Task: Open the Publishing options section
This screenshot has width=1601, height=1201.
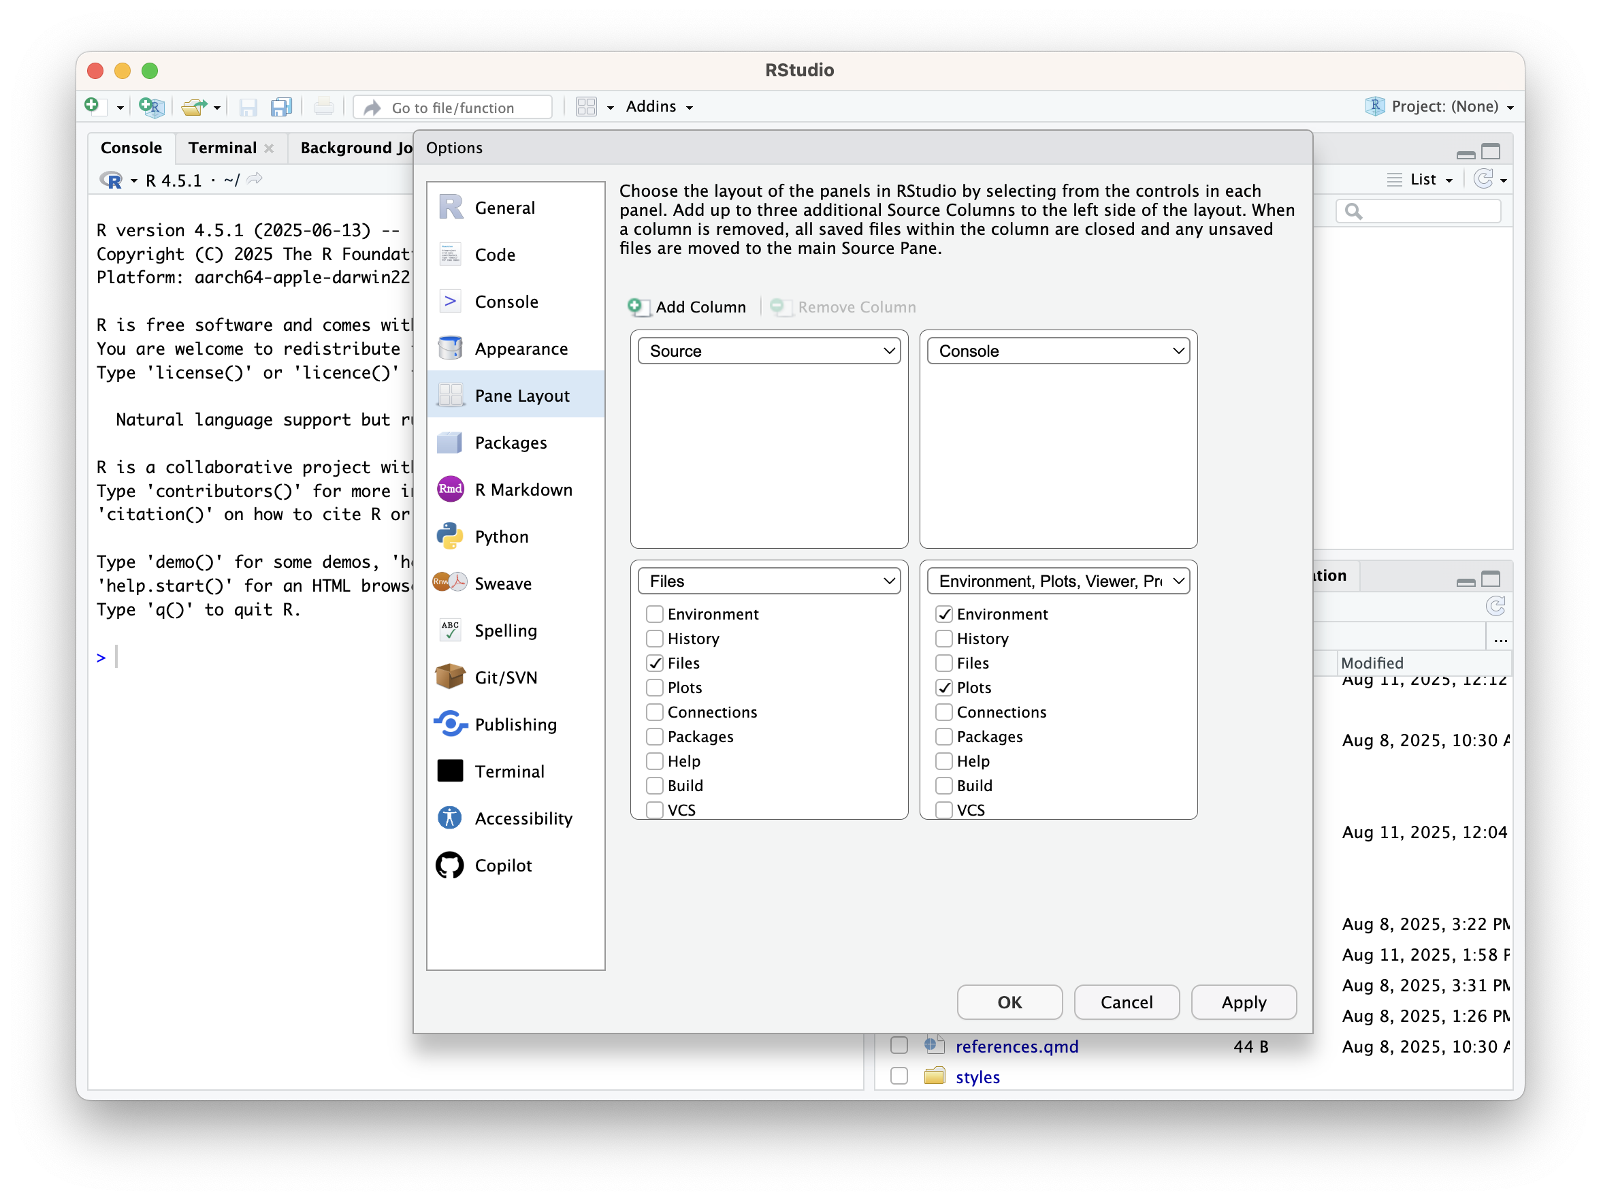Action: (x=515, y=724)
